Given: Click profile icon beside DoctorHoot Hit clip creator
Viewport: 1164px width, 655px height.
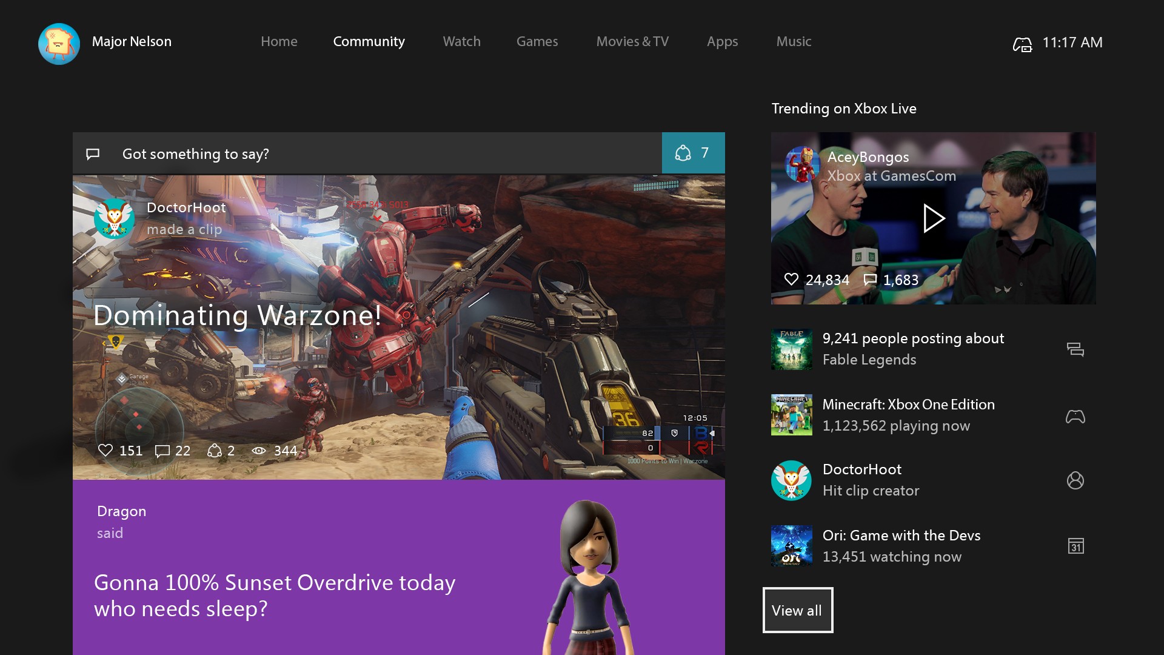Looking at the screenshot, I should pyautogui.click(x=1075, y=480).
